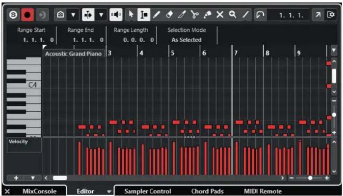Click horizontal zoom in plus button
The image size is (343, 196).
tap(327, 178)
